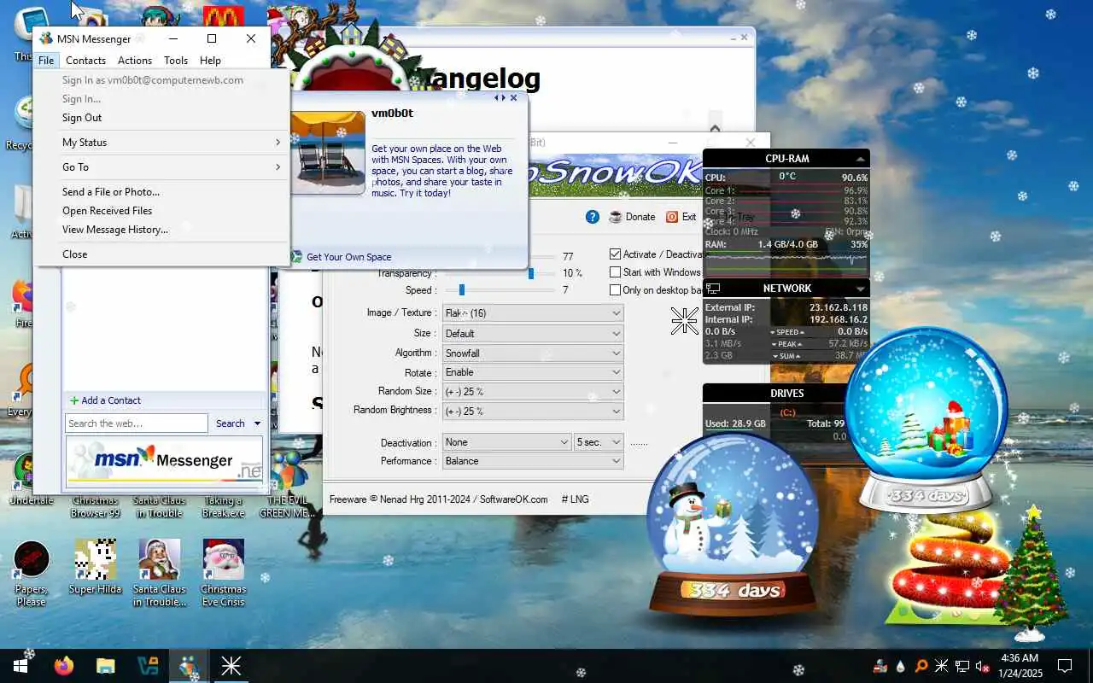The width and height of the screenshot is (1093, 683).
Task: Open the Papers, Please desktop shortcut
Action: coord(32,572)
